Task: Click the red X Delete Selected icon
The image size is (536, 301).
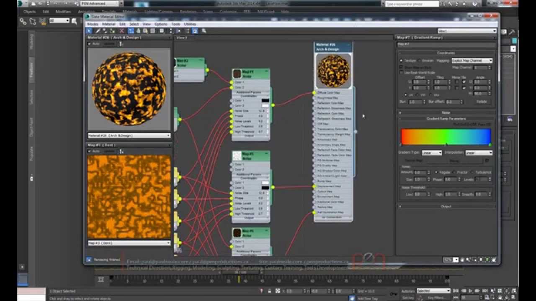Action: point(121,31)
